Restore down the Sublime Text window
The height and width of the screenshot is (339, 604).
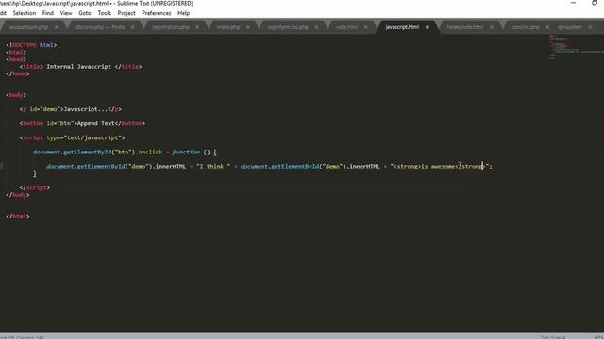[x=595, y=3]
